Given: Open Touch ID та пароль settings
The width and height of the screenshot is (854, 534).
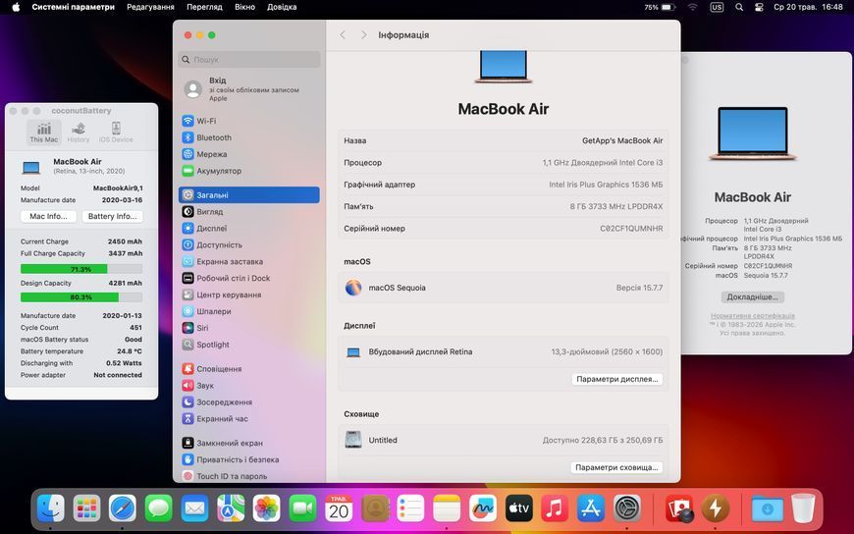Looking at the screenshot, I should click(249, 476).
